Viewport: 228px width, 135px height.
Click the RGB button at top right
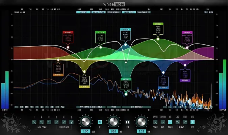pyautogui.click(x=211, y=12)
